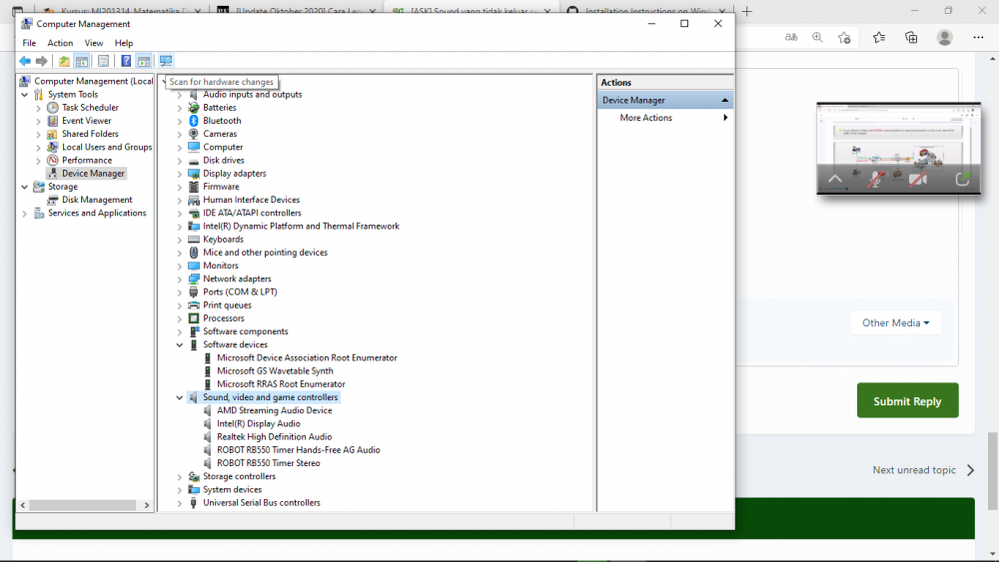Open the Action menu
The height and width of the screenshot is (562, 999).
coord(60,43)
